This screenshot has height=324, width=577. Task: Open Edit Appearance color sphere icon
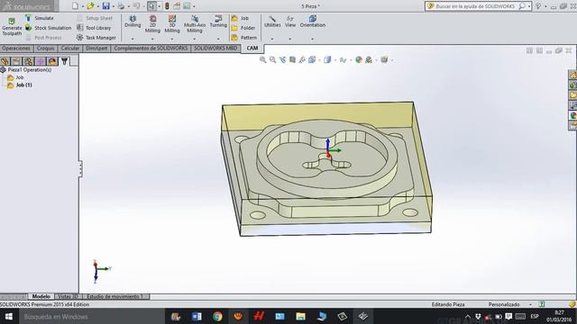tap(359, 59)
